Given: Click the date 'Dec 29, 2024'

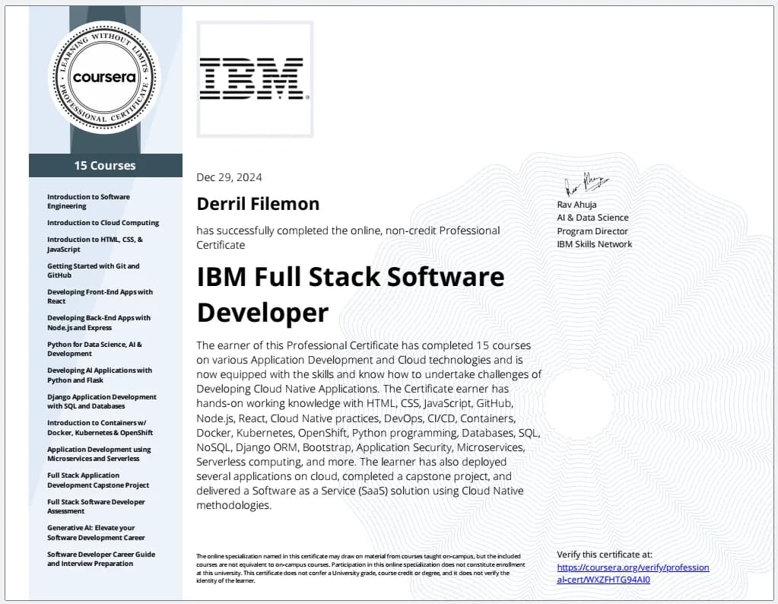Looking at the screenshot, I should coord(229,178).
